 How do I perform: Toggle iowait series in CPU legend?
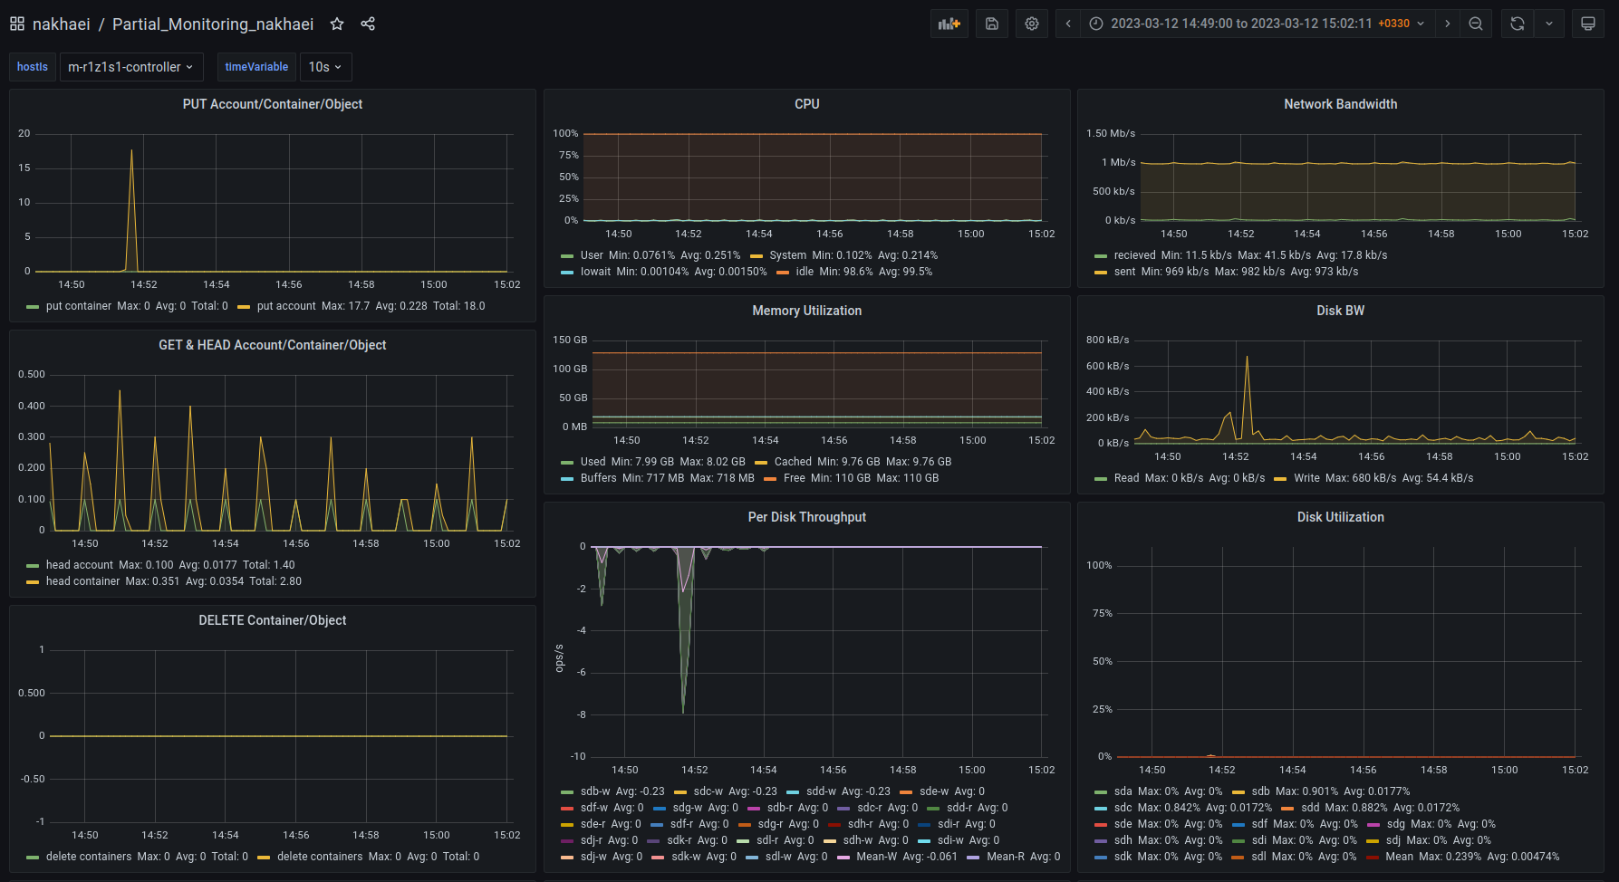[x=595, y=272]
